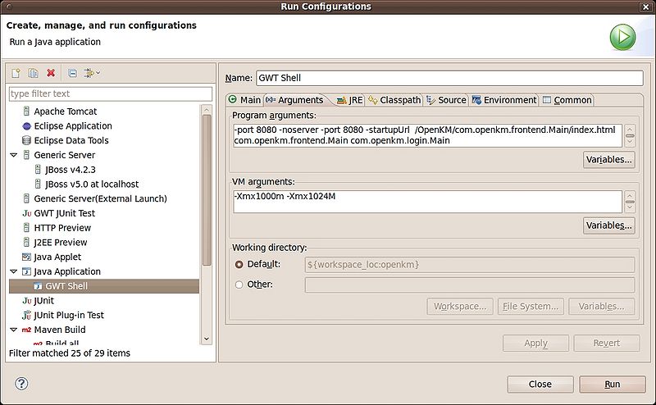
Task: Click the green Run icon in the header
Action: point(622,37)
